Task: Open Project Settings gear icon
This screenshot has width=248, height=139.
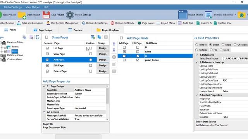Action: (x=70, y=15)
